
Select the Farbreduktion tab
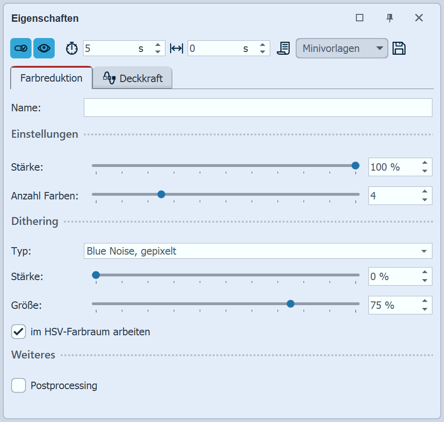pyautogui.click(x=51, y=78)
